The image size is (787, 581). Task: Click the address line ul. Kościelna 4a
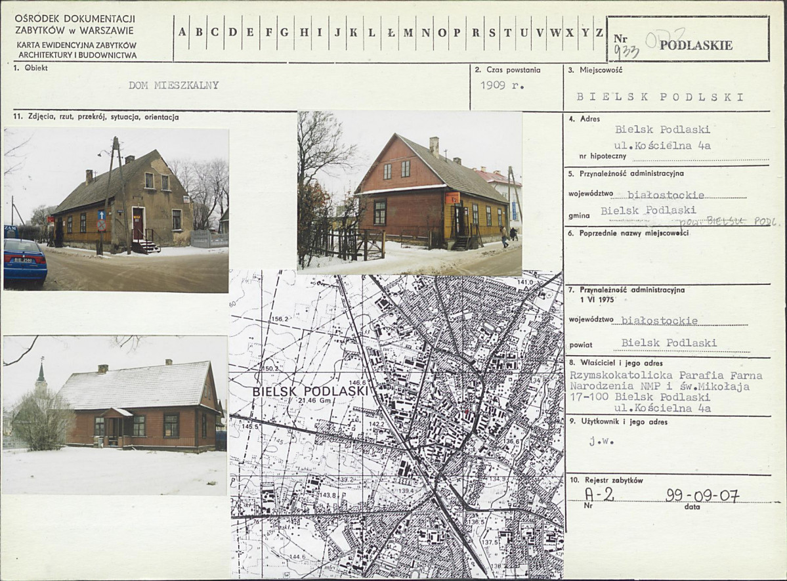pos(662,146)
